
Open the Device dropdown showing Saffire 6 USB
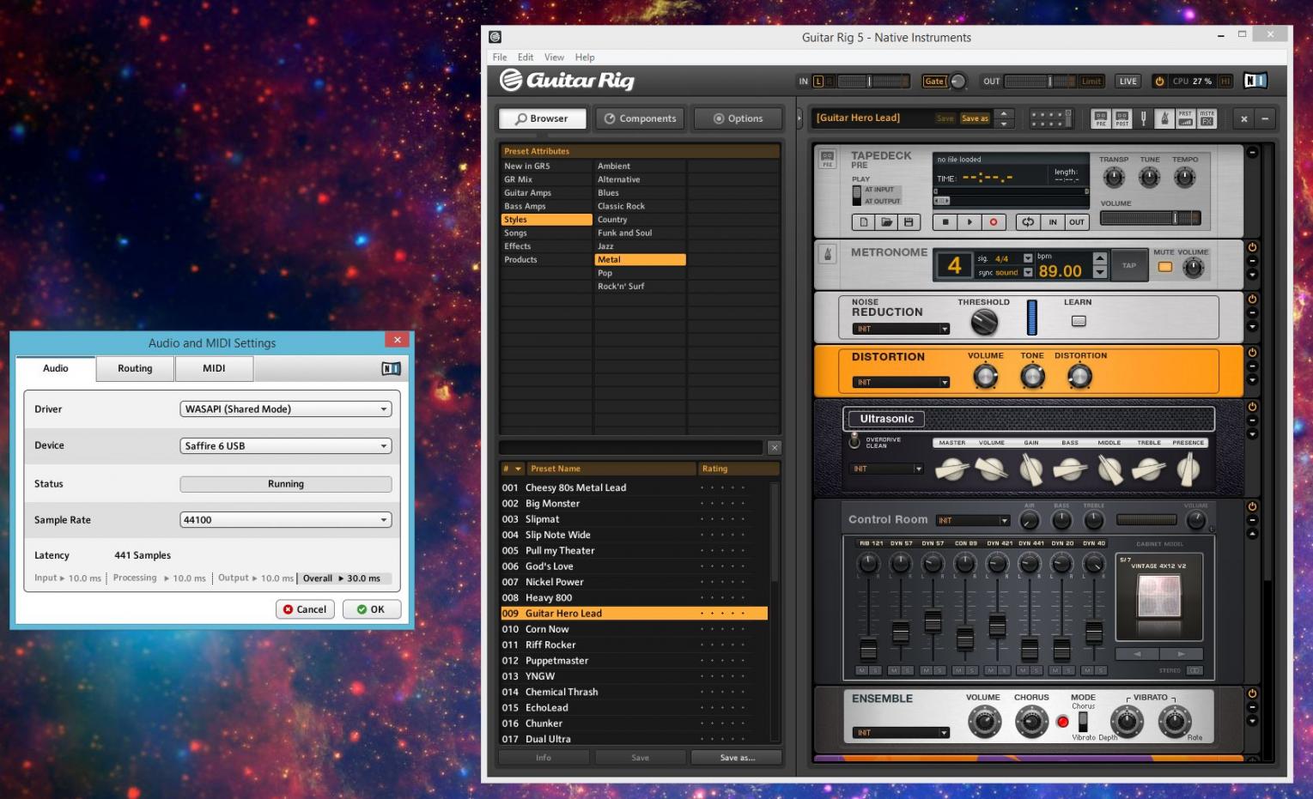click(286, 446)
